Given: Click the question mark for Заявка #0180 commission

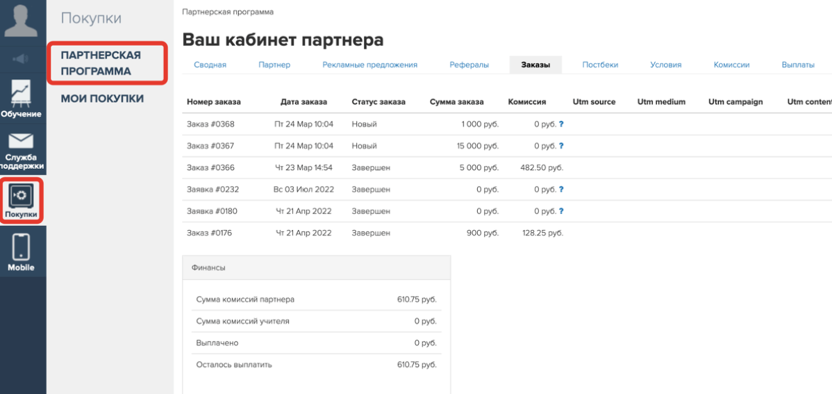Looking at the screenshot, I should (561, 211).
